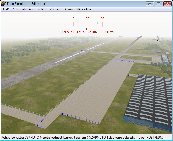
Task: Open the Automatické rozmístění menu
Action: [x=29, y=9]
